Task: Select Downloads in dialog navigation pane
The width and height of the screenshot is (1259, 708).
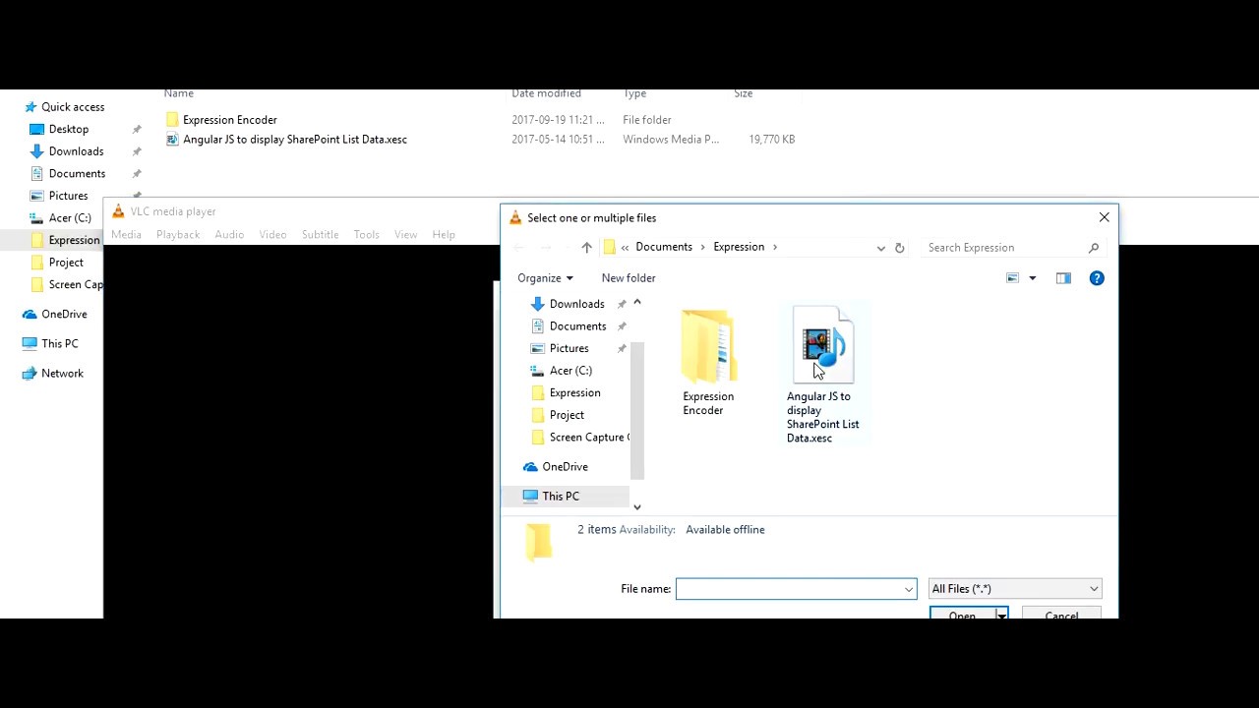Action: coord(576,304)
